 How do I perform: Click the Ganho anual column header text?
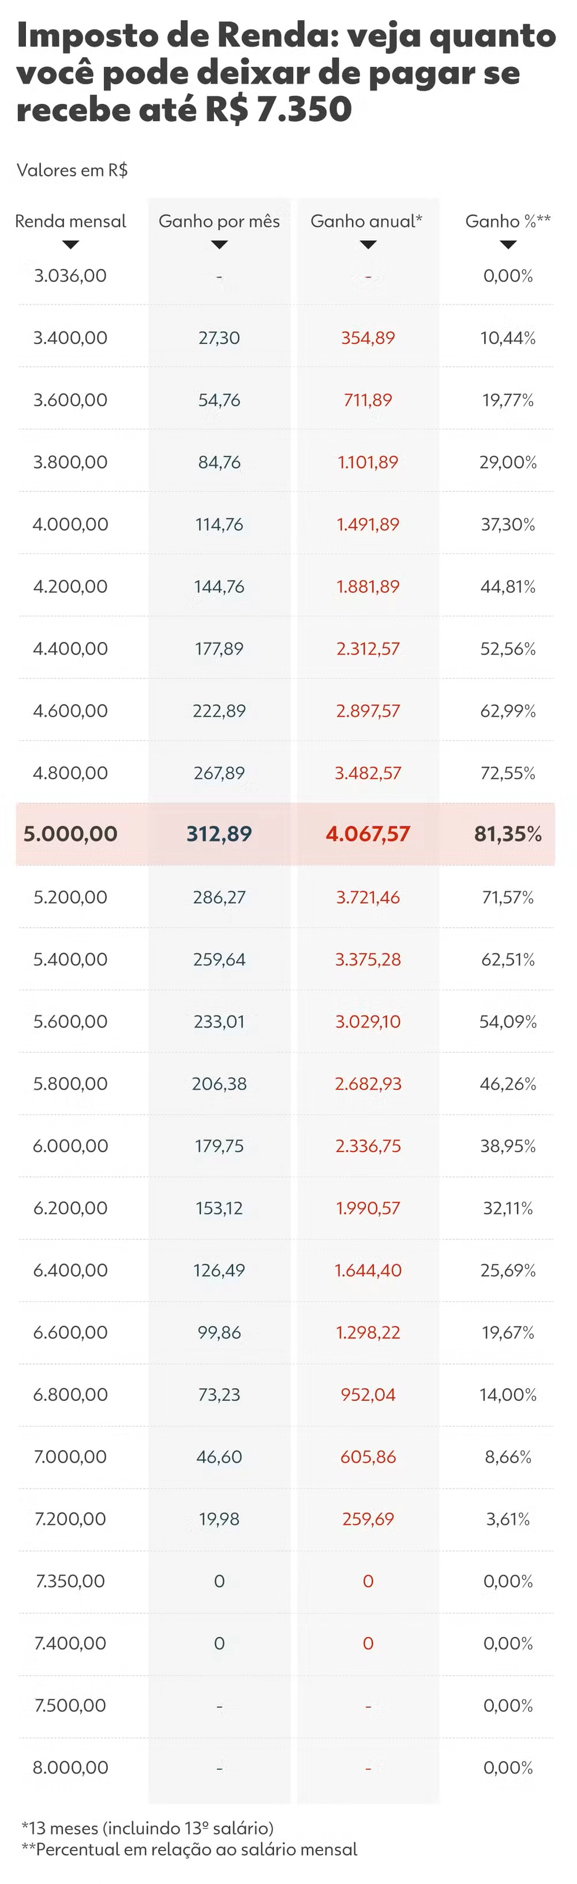pyautogui.click(x=366, y=221)
